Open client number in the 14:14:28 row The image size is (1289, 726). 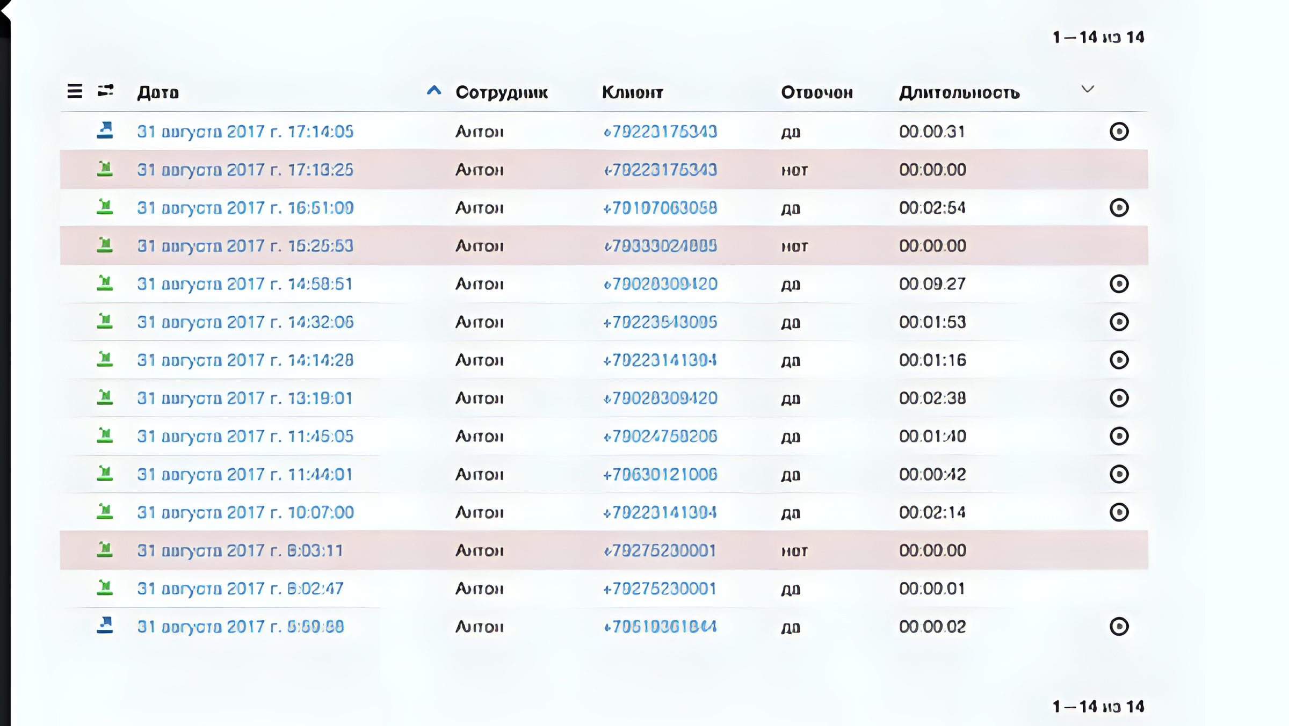point(660,360)
